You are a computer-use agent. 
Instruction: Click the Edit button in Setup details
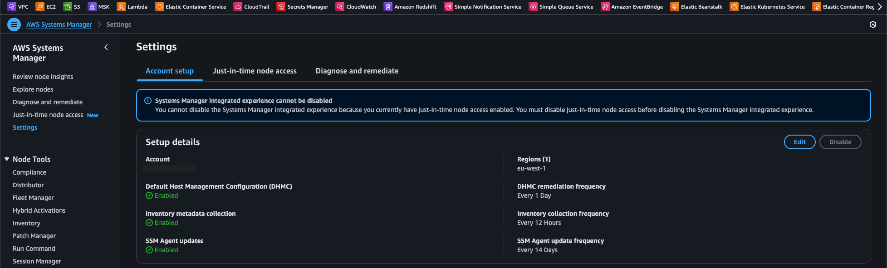(x=799, y=142)
